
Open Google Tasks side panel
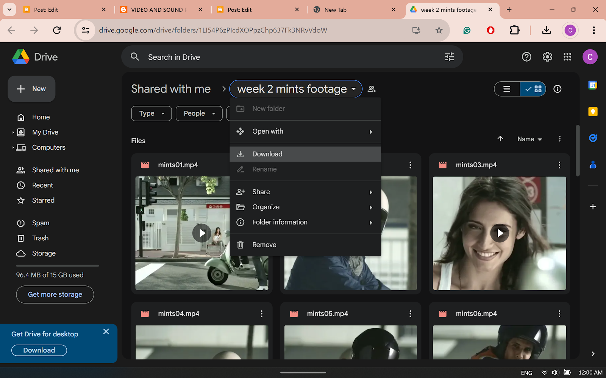coord(593,138)
